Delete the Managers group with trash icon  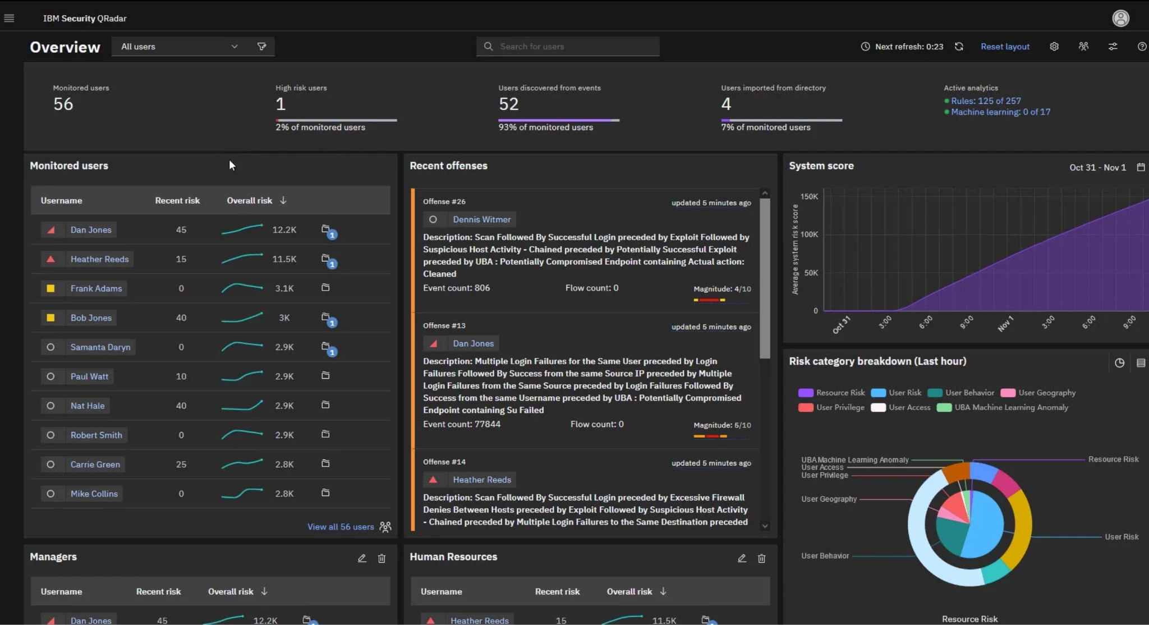point(382,558)
